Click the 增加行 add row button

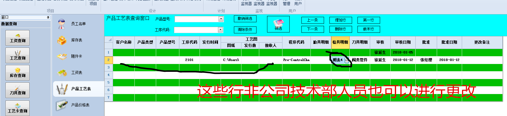(x=341, y=20)
